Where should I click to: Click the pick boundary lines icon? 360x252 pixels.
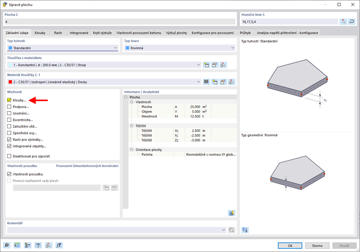coord(343,22)
